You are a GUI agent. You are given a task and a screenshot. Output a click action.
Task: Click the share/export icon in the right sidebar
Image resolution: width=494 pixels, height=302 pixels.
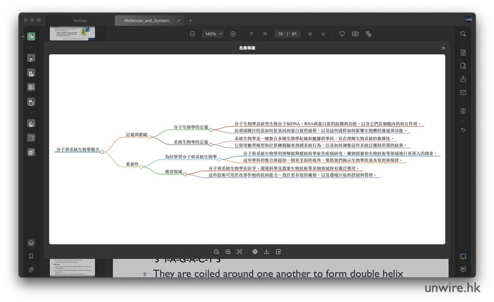pos(463,79)
